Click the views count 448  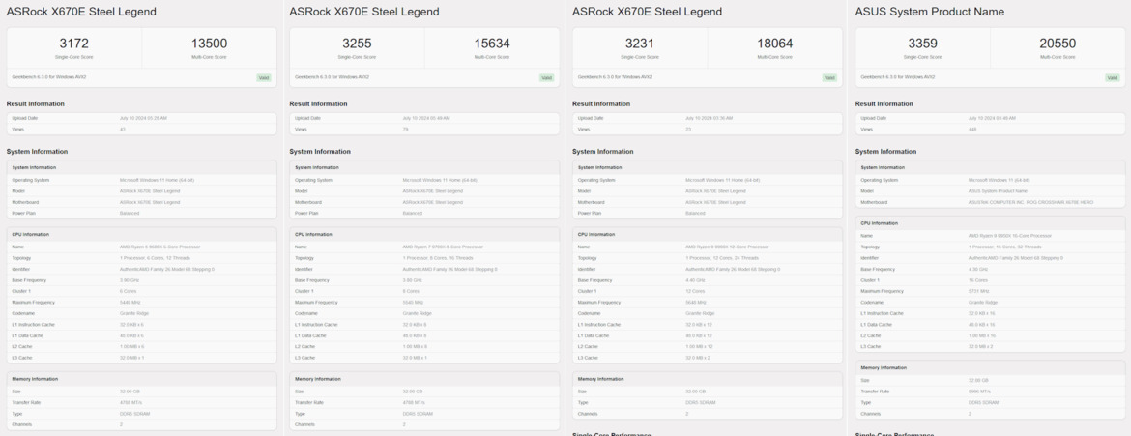point(972,130)
